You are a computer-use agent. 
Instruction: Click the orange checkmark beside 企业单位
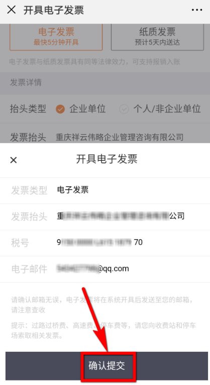[x=60, y=109]
